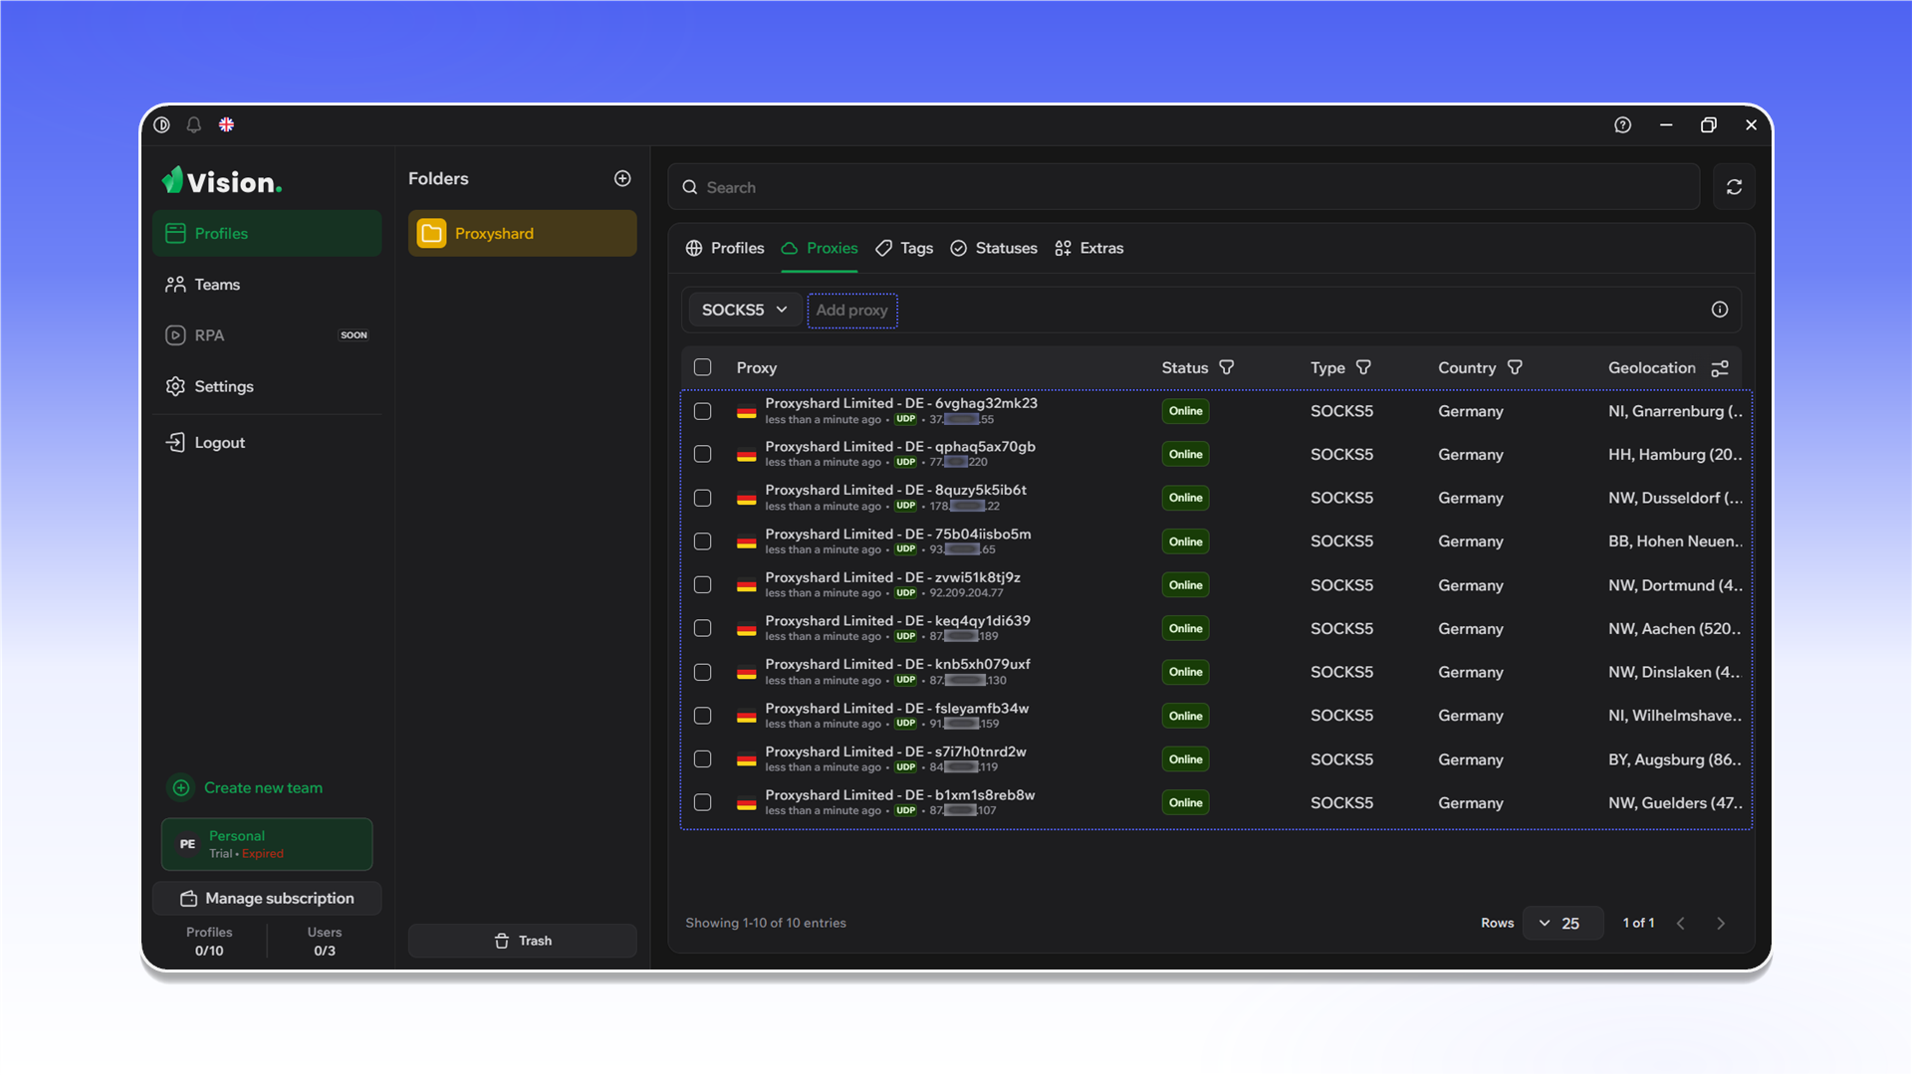Click geolocation 'BY, Augsburg' cell
The image size is (1912, 1075).
coord(1674,759)
